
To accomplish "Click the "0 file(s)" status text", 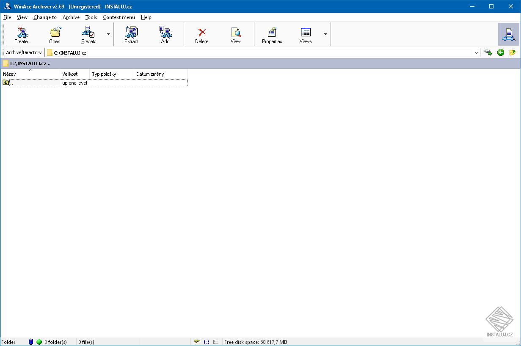I will [86, 342].
